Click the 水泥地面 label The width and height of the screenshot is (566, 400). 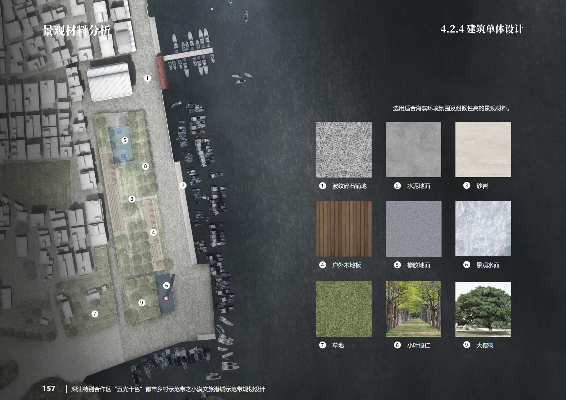coord(419,186)
